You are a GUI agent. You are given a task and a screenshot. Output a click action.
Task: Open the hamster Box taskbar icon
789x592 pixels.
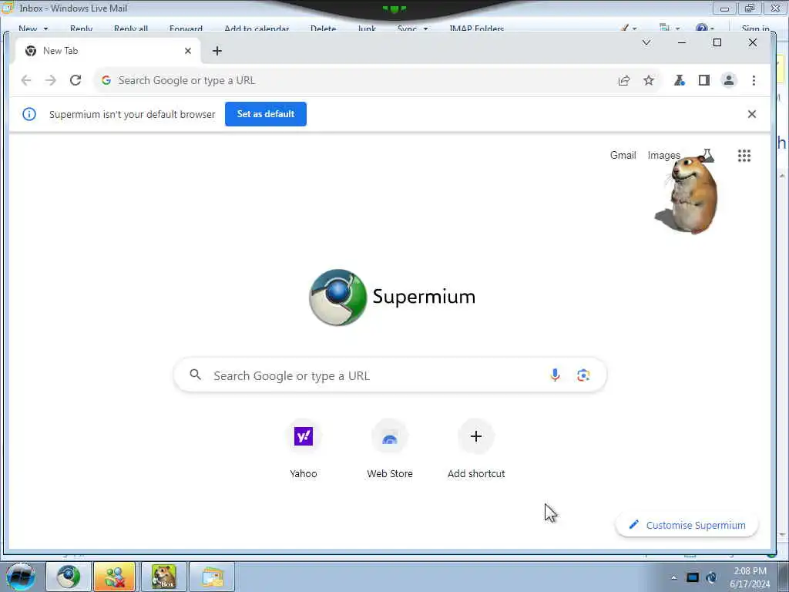[164, 577]
